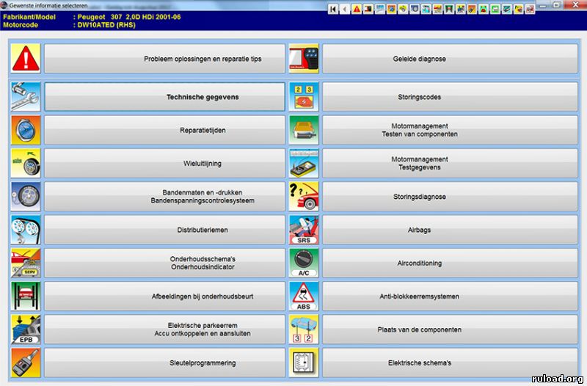This screenshot has width=587, height=386.
Task: Click the wheel alignment icon beside Wieluitlijning
Action: point(26,163)
